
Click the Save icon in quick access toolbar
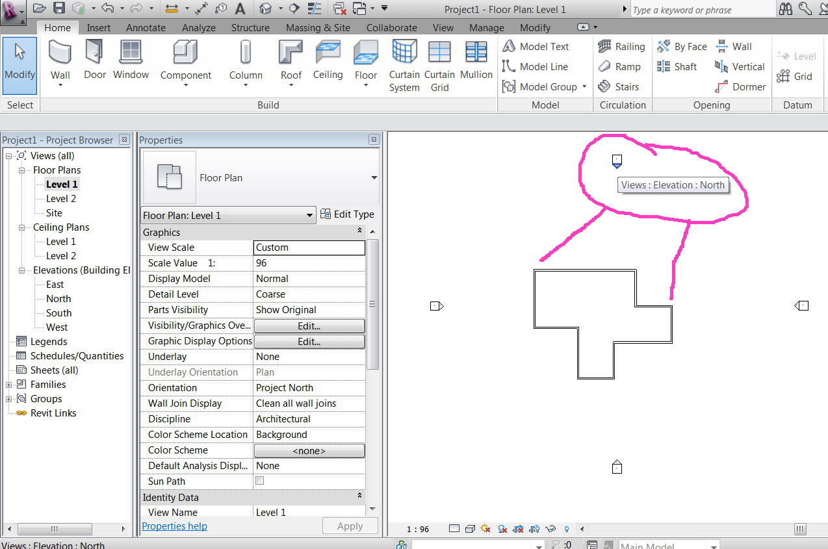[59, 8]
